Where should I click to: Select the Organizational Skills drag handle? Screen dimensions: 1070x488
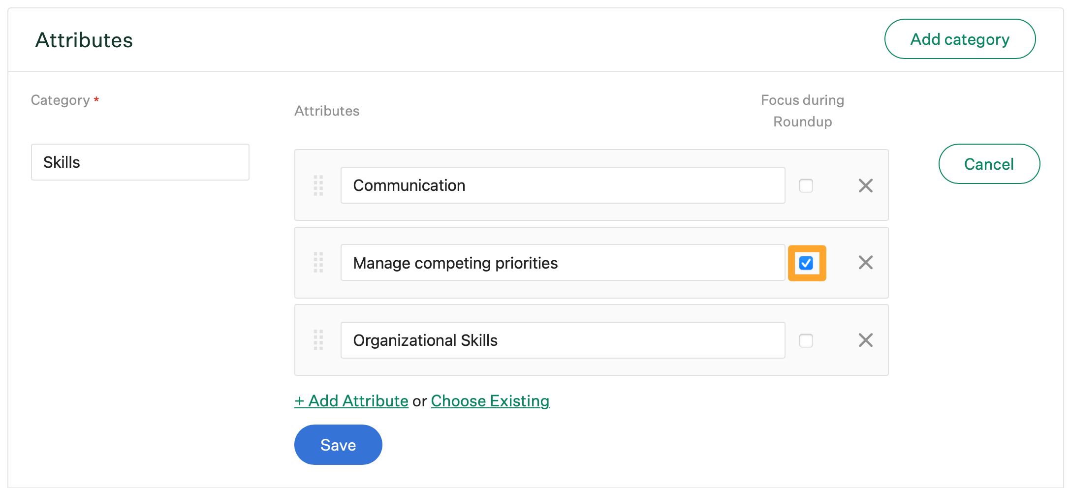point(318,340)
